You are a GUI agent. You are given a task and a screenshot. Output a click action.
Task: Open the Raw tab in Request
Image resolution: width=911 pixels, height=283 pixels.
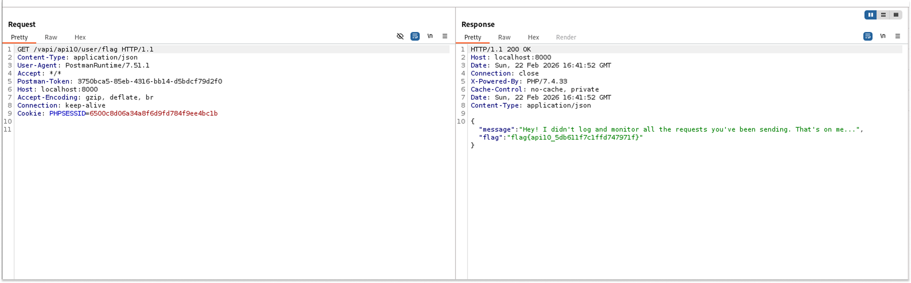[51, 37]
